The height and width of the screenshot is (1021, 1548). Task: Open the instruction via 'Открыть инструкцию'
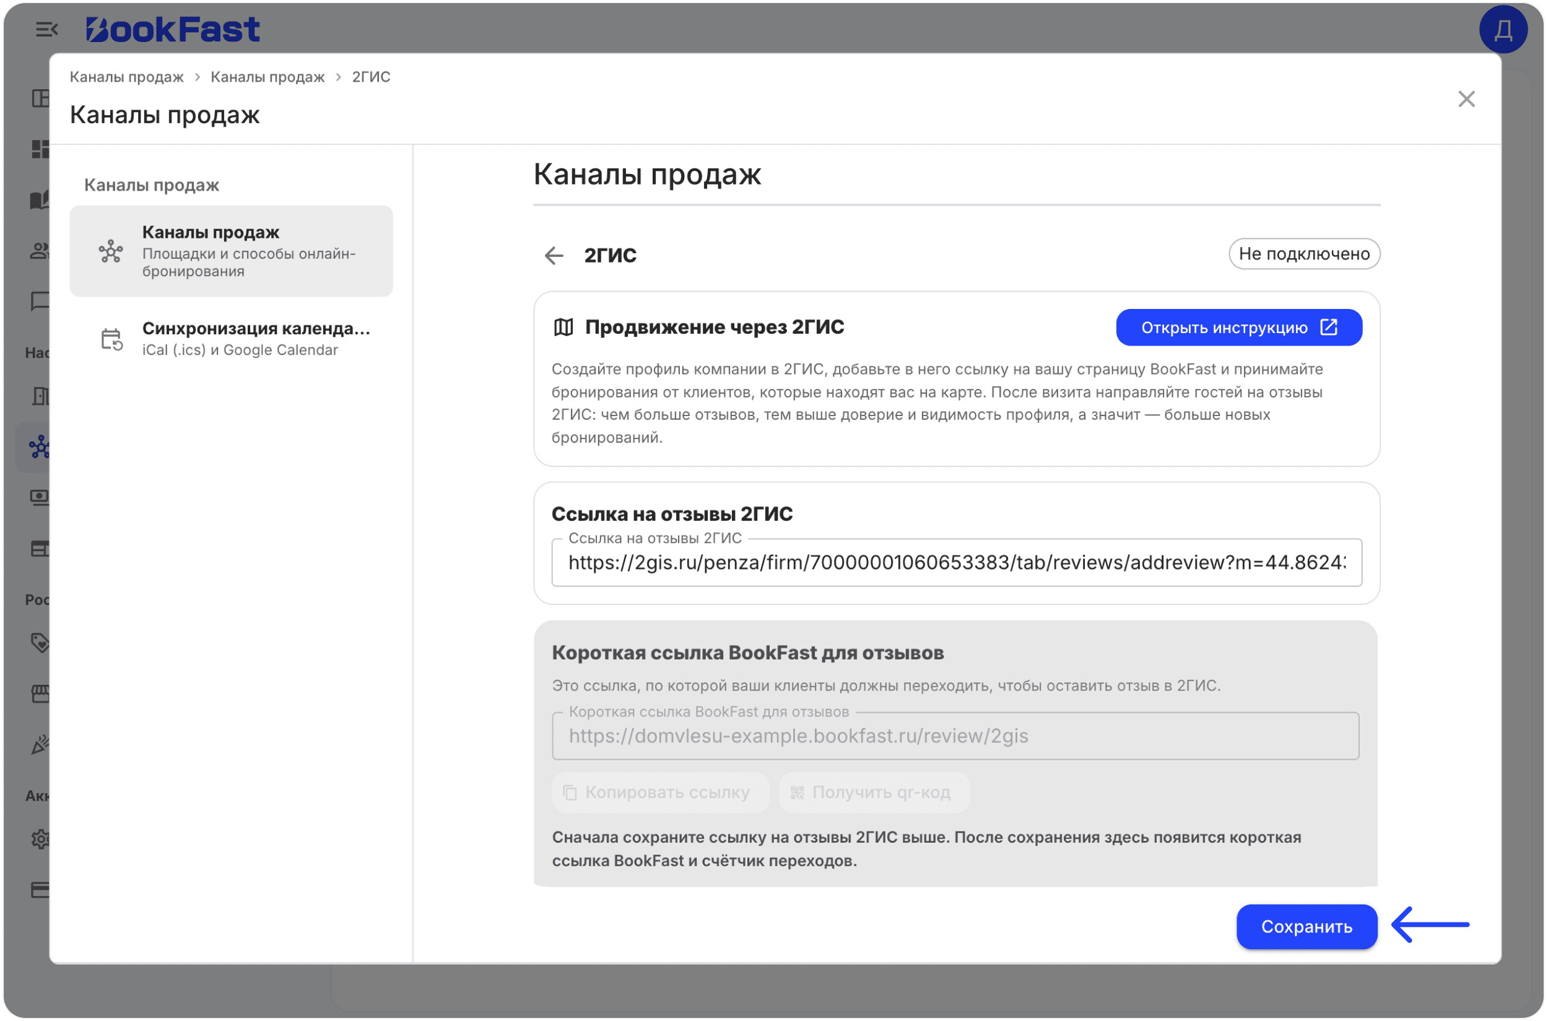(x=1238, y=328)
